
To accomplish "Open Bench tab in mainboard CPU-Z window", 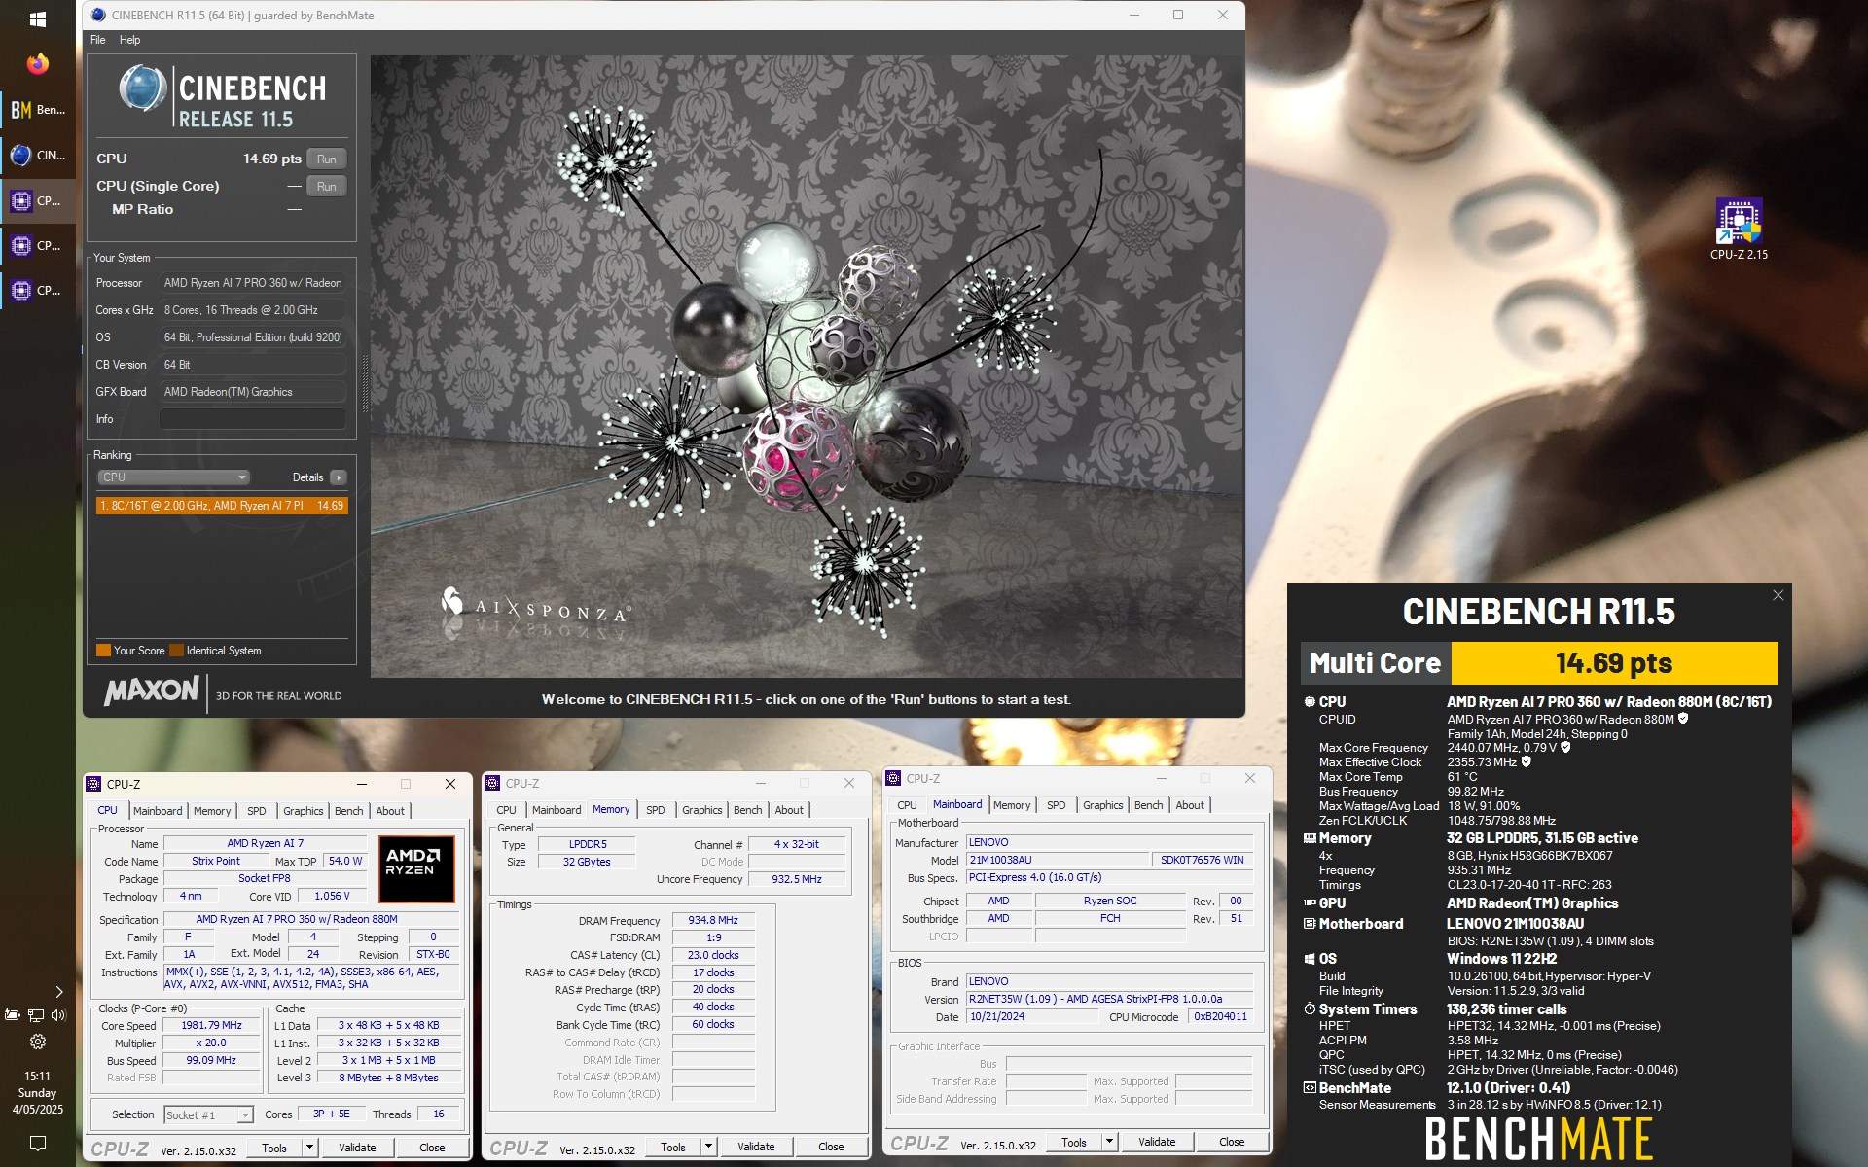I will click(1149, 805).
